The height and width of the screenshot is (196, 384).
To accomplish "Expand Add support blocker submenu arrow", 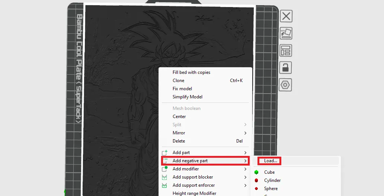I will coord(245,177).
